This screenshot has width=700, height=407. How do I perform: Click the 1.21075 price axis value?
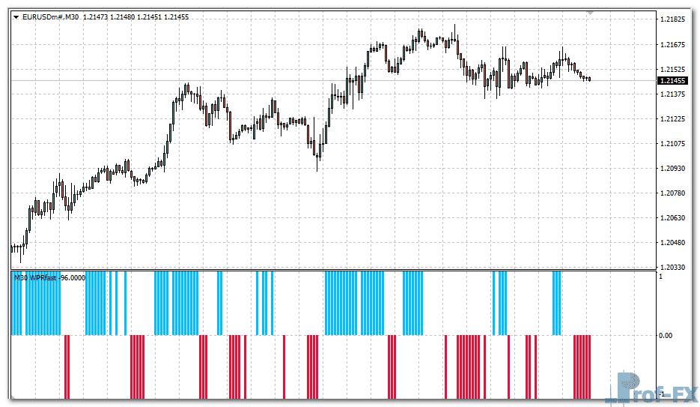tap(673, 143)
